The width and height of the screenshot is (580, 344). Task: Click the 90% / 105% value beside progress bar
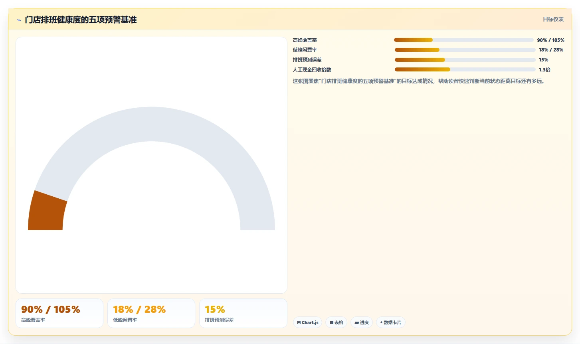pos(550,40)
